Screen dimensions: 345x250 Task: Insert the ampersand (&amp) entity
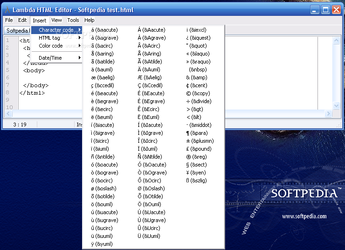[197, 77]
